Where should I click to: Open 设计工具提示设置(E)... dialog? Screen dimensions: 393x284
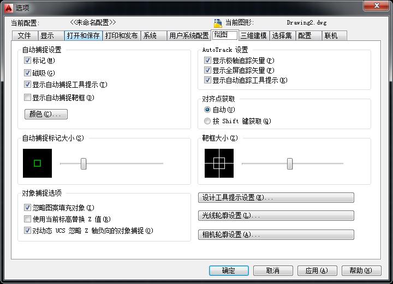(276, 197)
